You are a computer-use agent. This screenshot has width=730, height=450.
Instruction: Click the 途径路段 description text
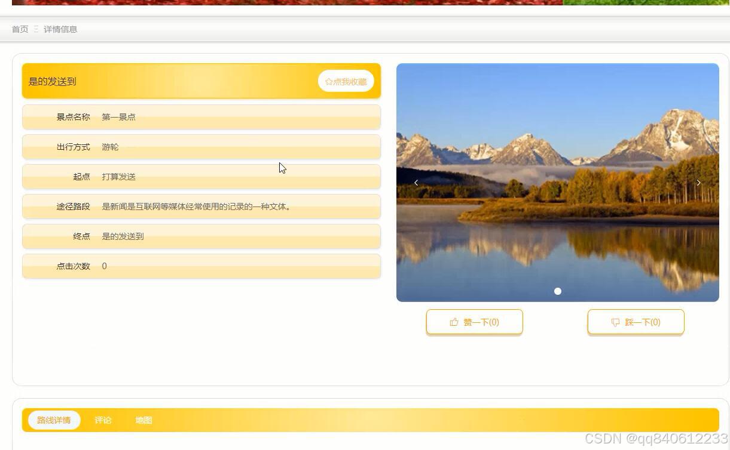coord(197,206)
